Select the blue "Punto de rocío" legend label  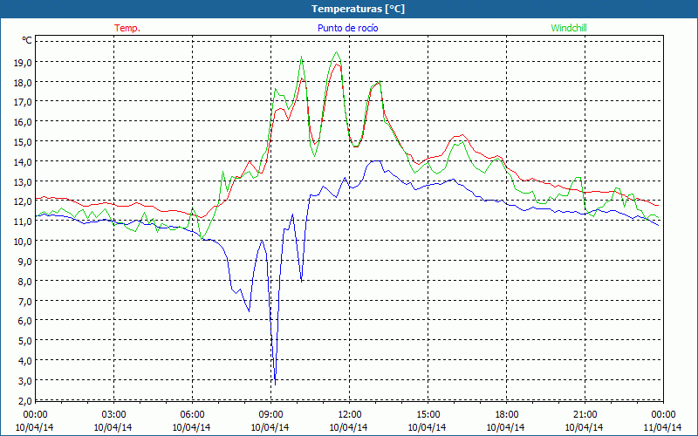point(347,28)
